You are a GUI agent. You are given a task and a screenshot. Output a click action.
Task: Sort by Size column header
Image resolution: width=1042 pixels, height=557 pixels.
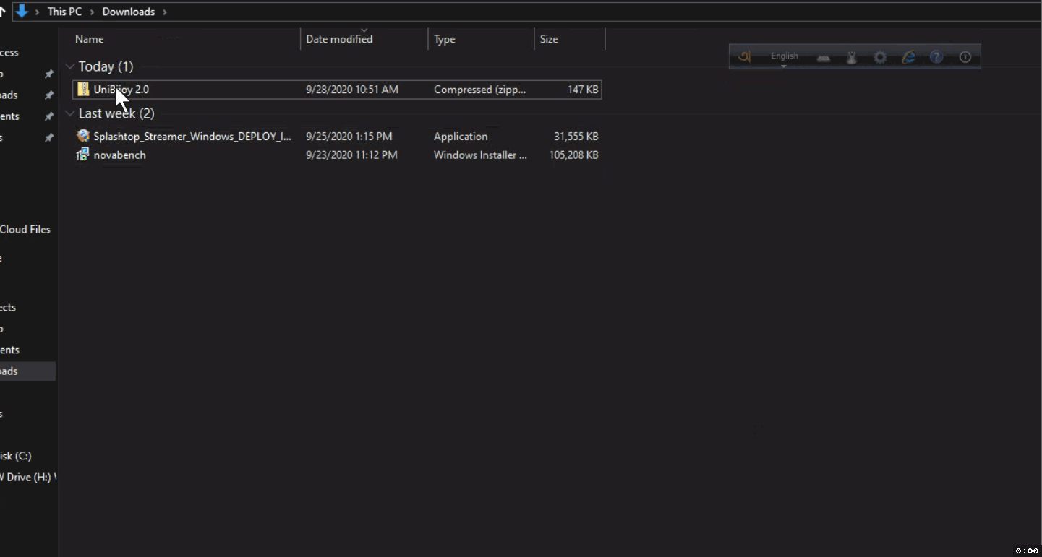[x=549, y=39]
